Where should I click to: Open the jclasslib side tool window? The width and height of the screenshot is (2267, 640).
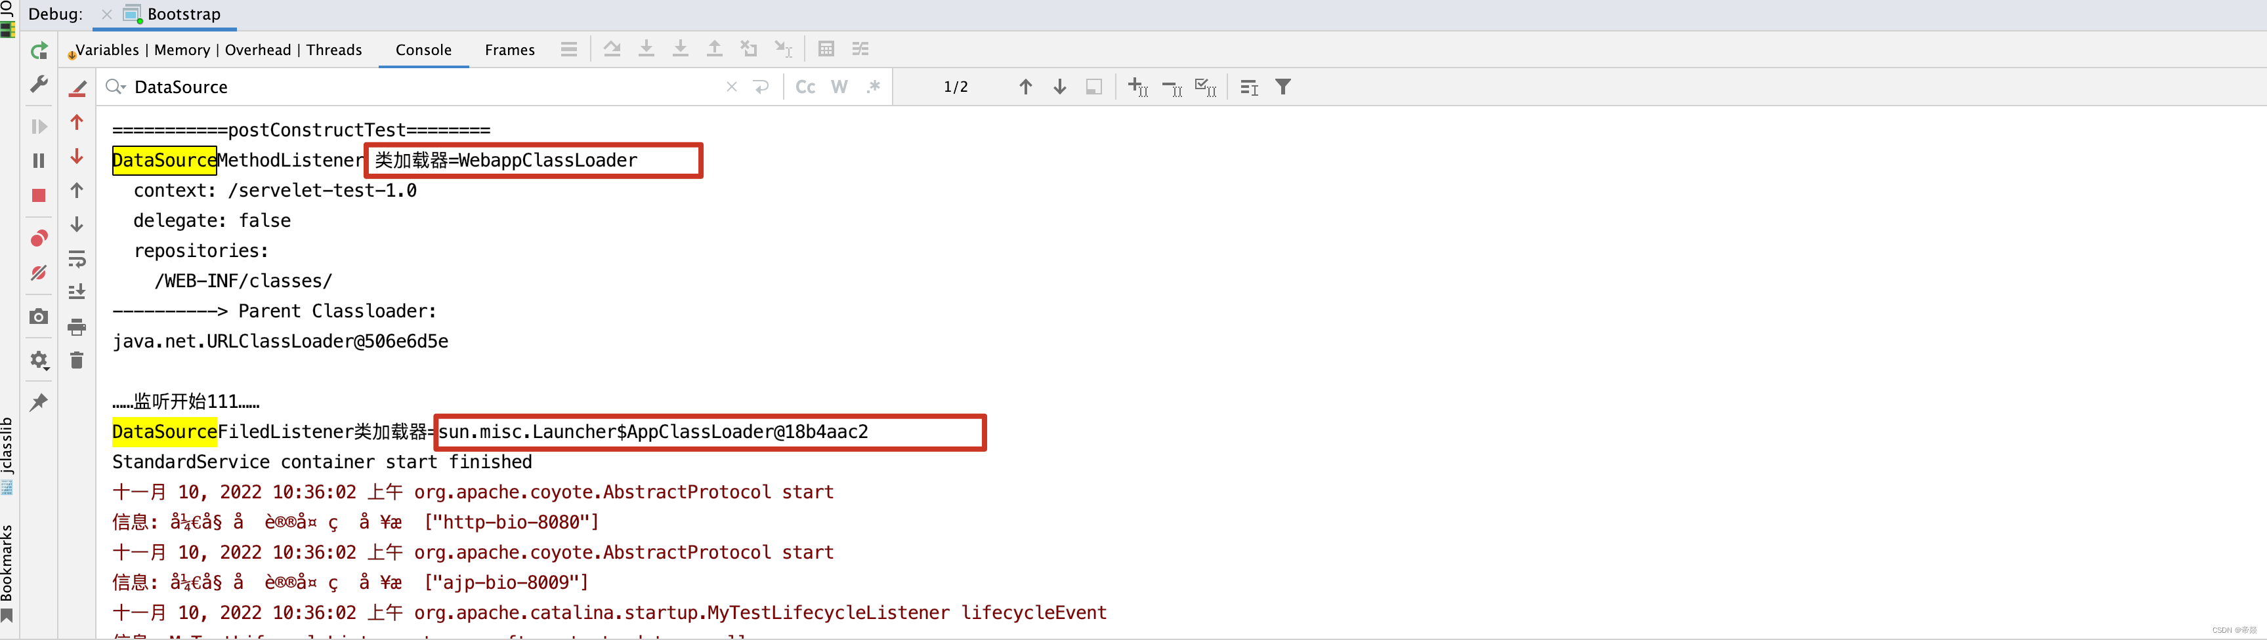[x=8, y=455]
